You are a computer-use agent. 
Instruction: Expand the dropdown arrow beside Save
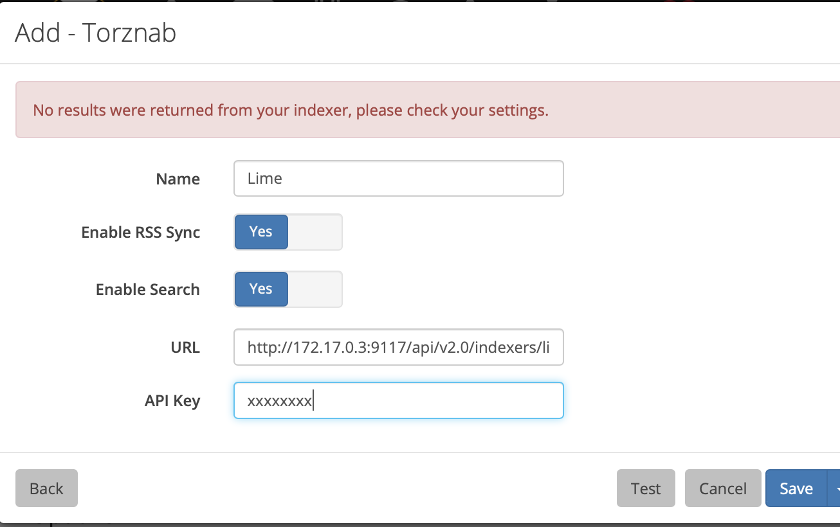pyautogui.click(x=835, y=488)
